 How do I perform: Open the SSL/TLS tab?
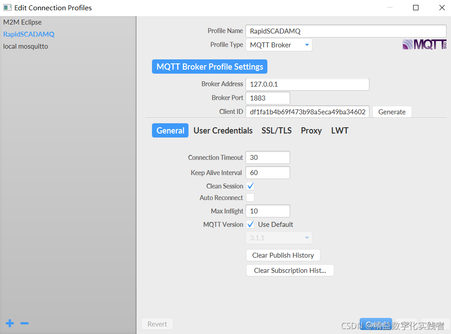click(276, 130)
